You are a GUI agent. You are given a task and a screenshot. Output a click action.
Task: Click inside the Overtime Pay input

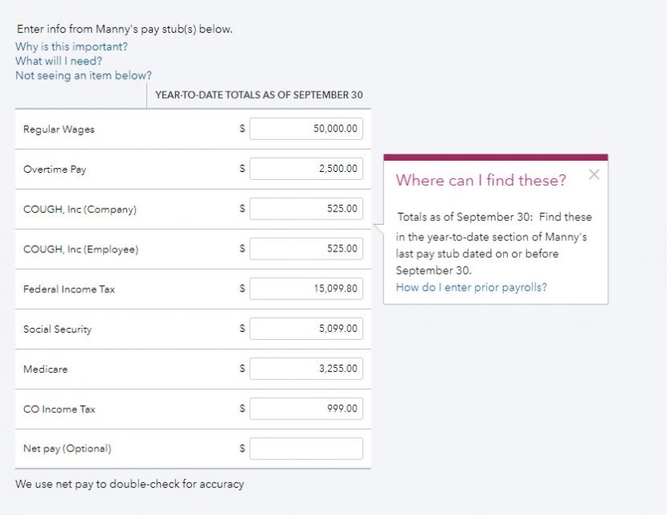pos(306,169)
